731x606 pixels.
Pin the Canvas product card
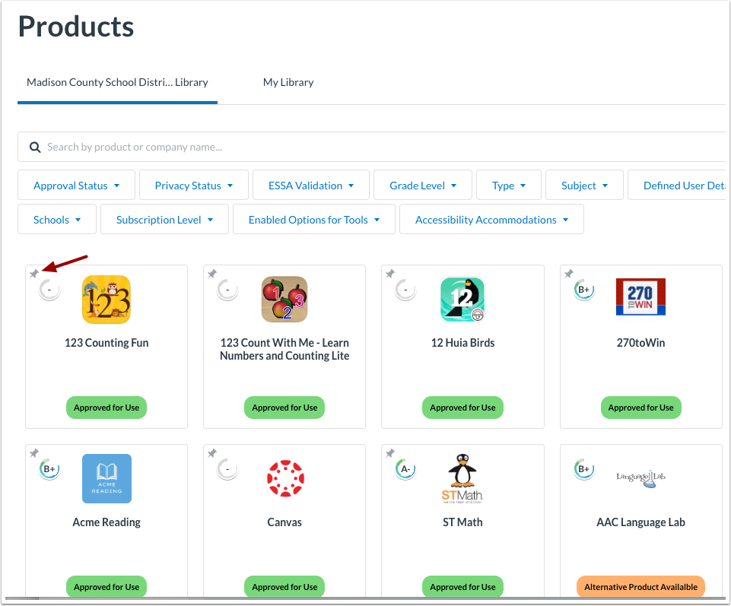click(211, 453)
